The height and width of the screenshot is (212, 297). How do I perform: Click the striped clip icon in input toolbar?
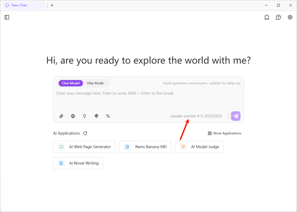coord(96,116)
